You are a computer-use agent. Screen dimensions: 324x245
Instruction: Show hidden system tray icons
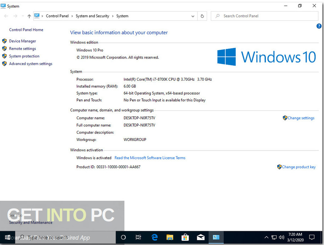[x=267, y=237]
